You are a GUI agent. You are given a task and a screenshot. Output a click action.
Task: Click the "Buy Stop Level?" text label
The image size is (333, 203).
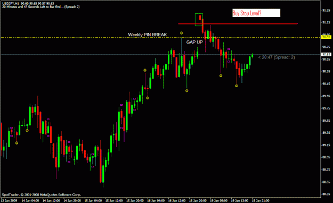click(247, 13)
